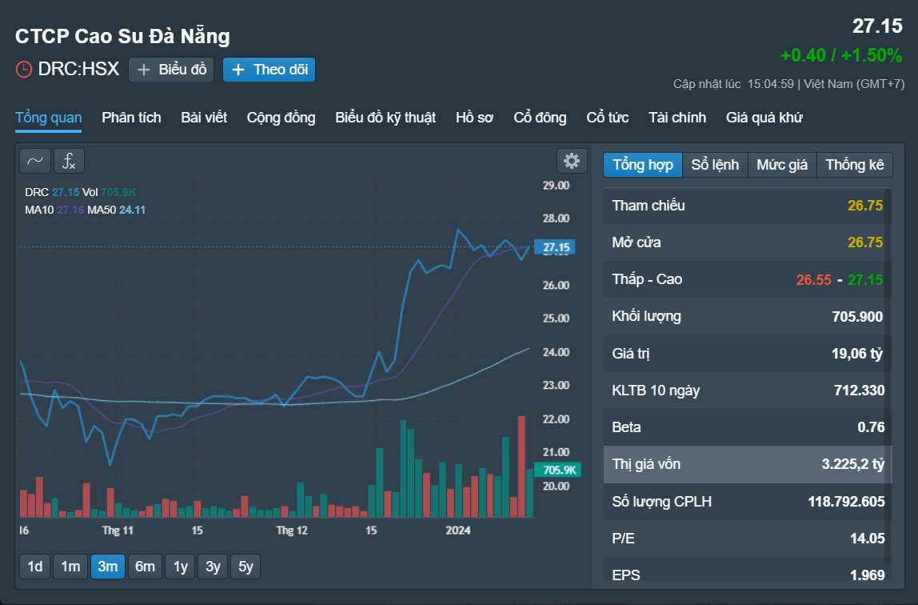Open the Tài chính tab
This screenshot has height=605, width=918.
point(677,118)
